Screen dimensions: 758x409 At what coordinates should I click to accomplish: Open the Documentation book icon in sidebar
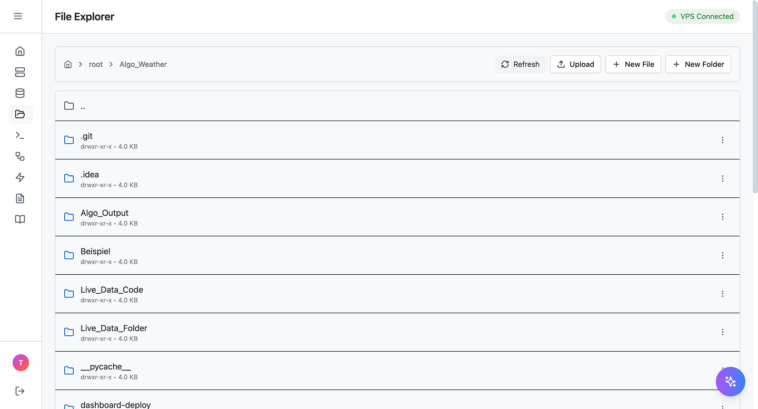coord(20,220)
